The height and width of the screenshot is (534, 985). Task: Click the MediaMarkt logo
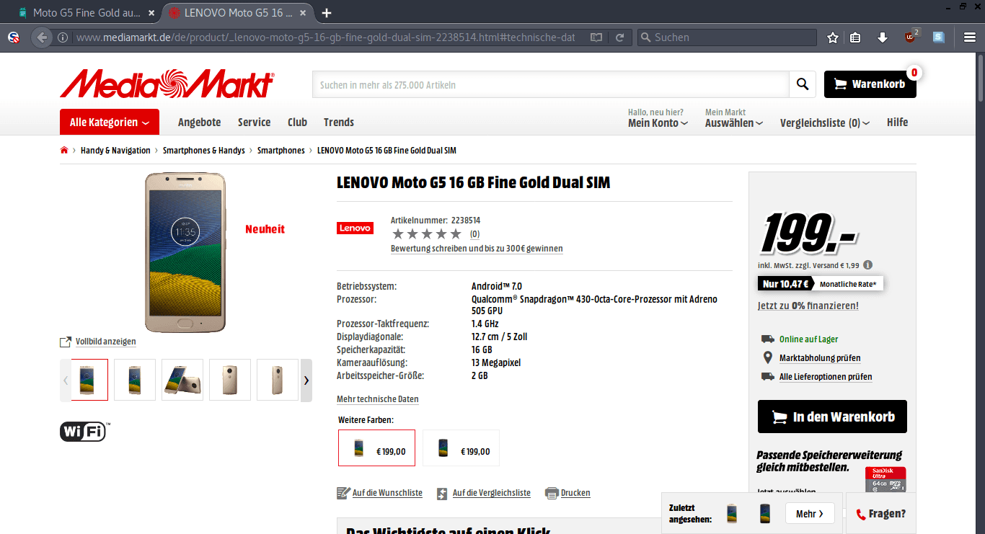pos(167,84)
